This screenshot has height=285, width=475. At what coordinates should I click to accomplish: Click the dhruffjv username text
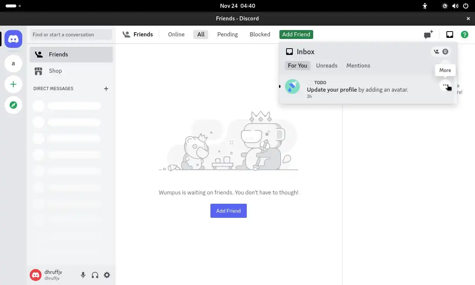point(53,272)
